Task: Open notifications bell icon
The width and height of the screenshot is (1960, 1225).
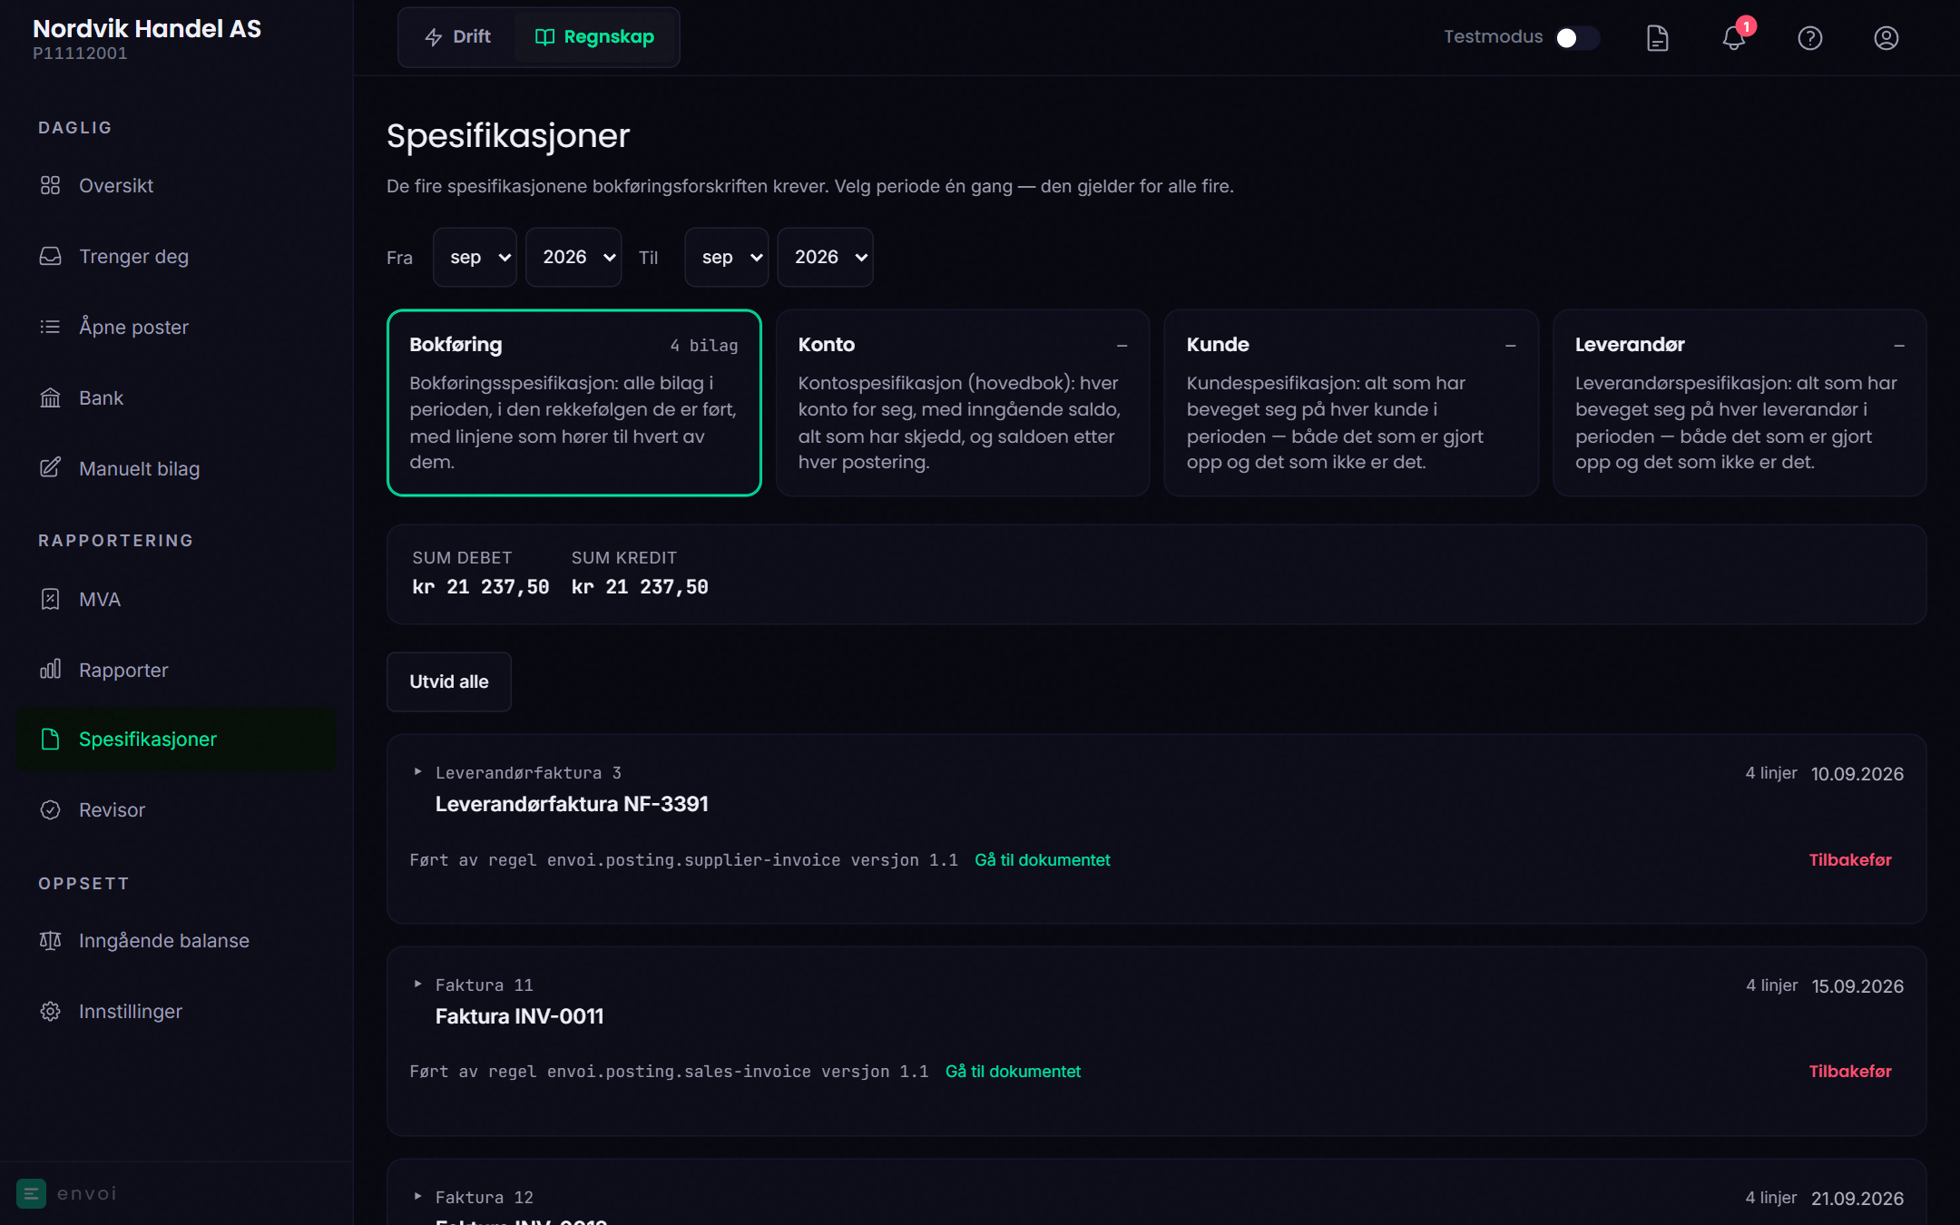Action: pyautogui.click(x=1733, y=37)
